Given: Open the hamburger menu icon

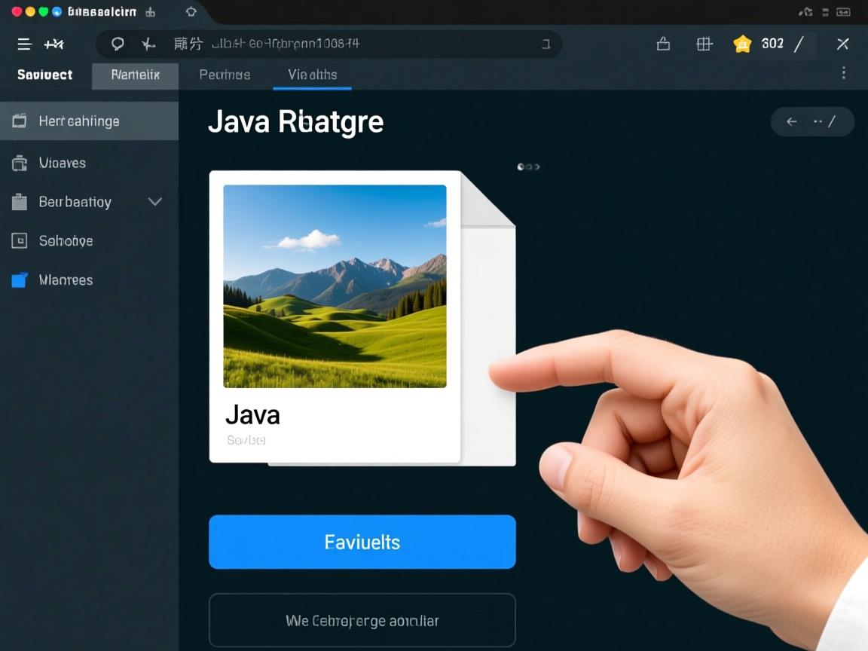Looking at the screenshot, I should [24, 44].
